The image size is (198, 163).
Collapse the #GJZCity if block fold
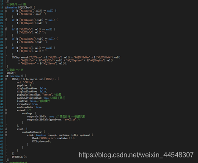point(6,48)
